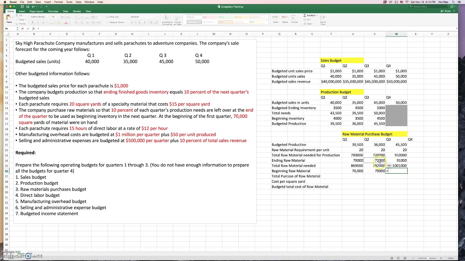Switch to the Review ribbon tab
Image resolution: width=465 pixels, height=261 pixels.
[x=77, y=11]
